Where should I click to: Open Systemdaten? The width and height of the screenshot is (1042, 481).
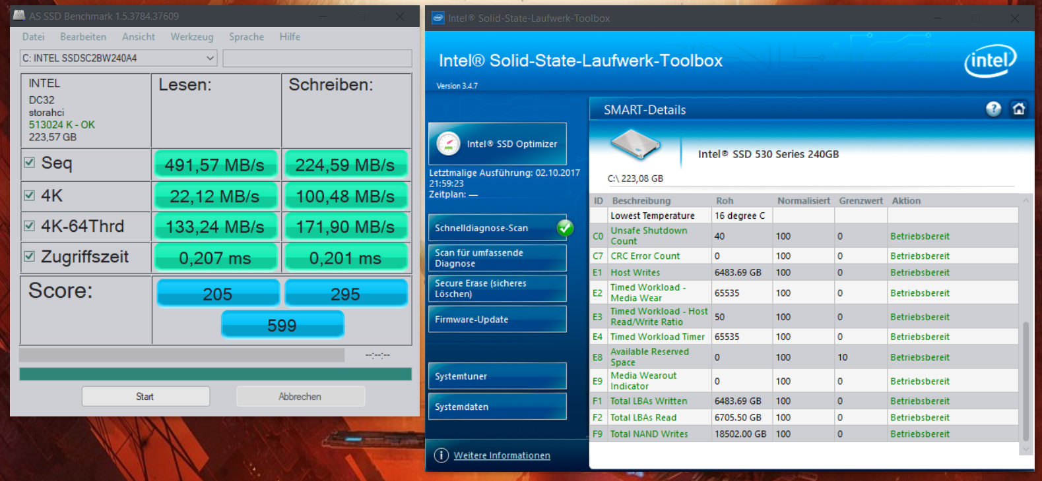pyautogui.click(x=498, y=407)
